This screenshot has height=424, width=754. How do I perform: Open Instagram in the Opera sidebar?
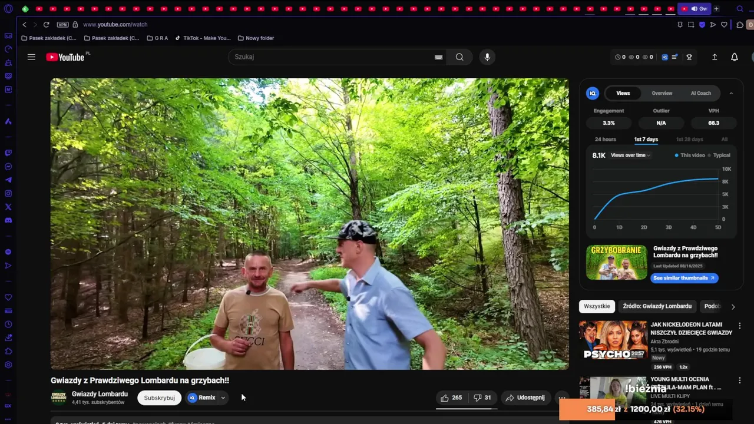8,194
